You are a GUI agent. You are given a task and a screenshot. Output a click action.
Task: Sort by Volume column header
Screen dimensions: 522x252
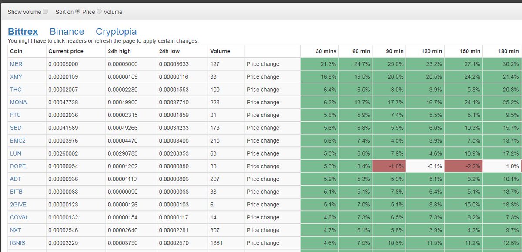(x=226, y=51)
